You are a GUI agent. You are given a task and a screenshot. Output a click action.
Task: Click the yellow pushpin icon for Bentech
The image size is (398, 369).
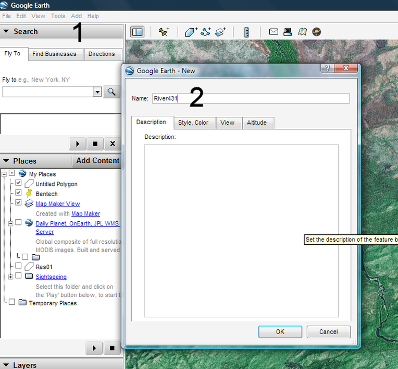pyautogui.click(x=29, y=193)
